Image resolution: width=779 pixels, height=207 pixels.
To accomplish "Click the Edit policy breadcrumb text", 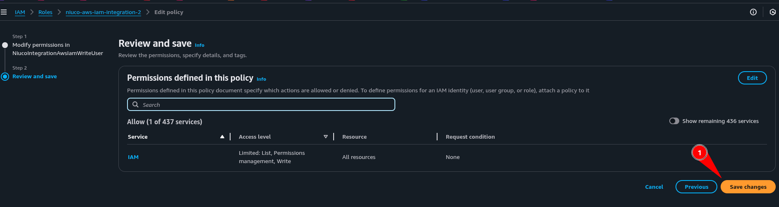I will click(169, 12).
